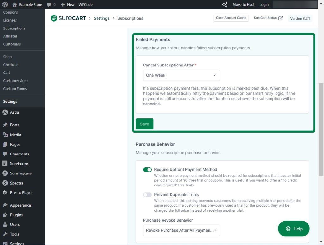Open the comments bubble icon
Screen dimensions: 324x245
[x=49, y=5]
